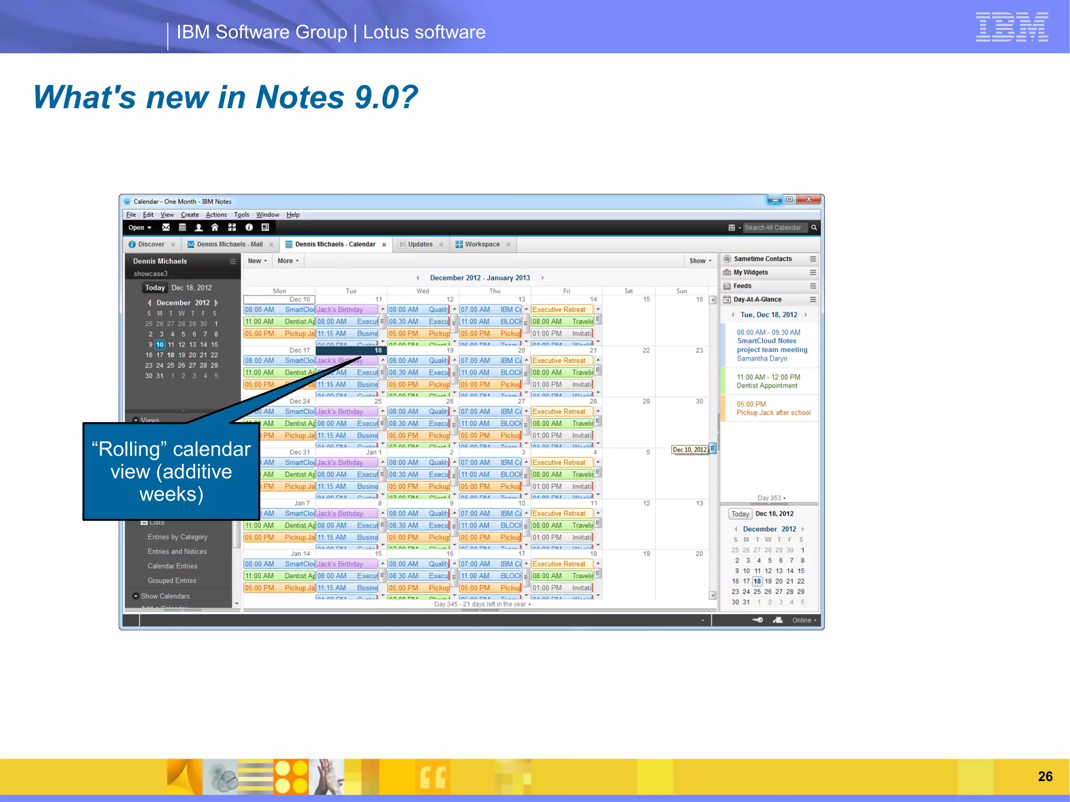Open the Create menu
This screenshot has width=1070, height=802.
190,215
